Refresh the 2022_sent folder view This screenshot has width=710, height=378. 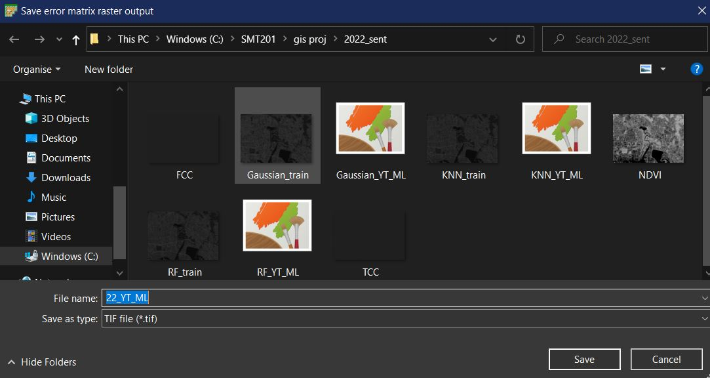[x=521, y=39]
